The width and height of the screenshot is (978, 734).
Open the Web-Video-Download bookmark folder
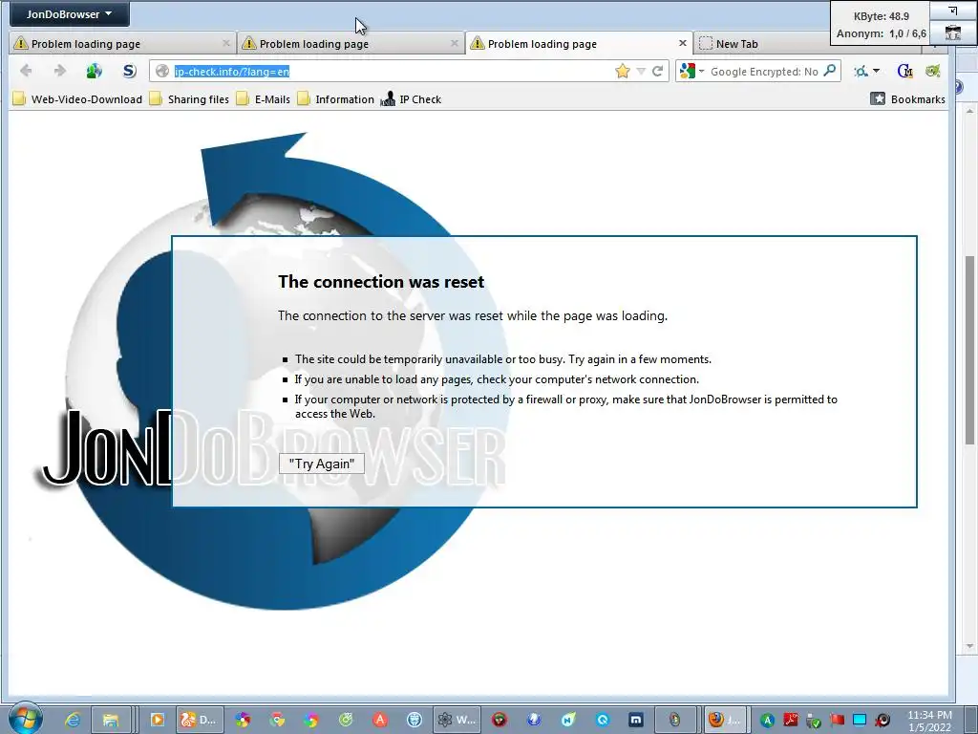(x=78, y=99)
